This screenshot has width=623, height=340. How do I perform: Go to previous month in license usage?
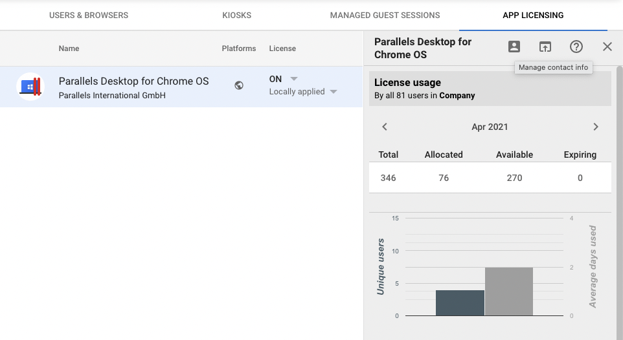(x=385, y=127)
